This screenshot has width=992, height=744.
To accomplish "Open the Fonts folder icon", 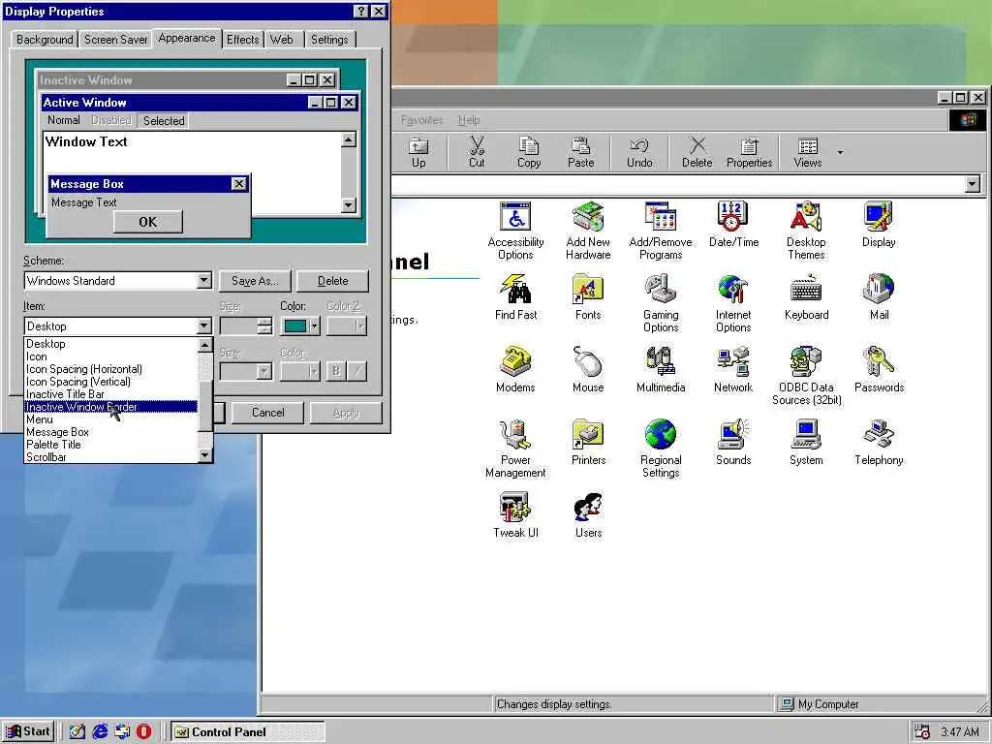I will [588, 297].
